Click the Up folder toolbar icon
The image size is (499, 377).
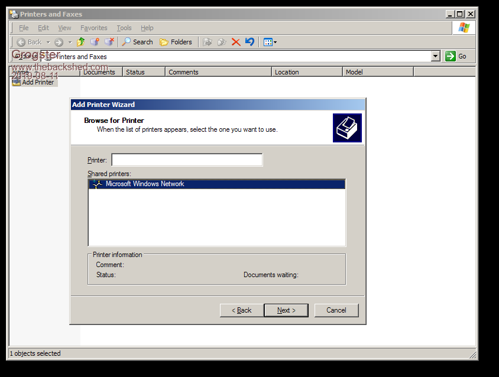81,42
